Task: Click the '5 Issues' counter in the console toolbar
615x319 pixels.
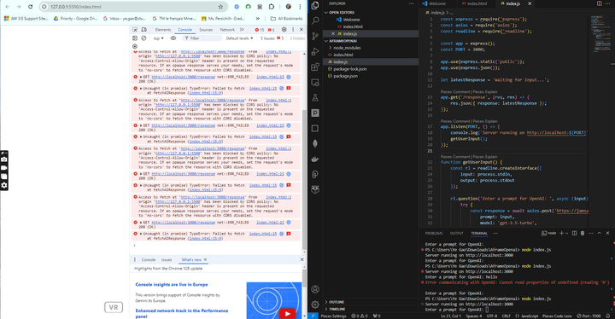Action: (272, 38)
